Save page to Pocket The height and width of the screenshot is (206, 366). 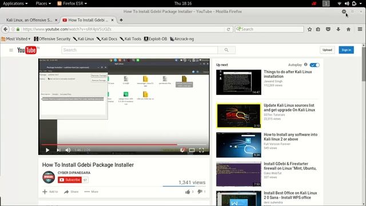[328, 29]
